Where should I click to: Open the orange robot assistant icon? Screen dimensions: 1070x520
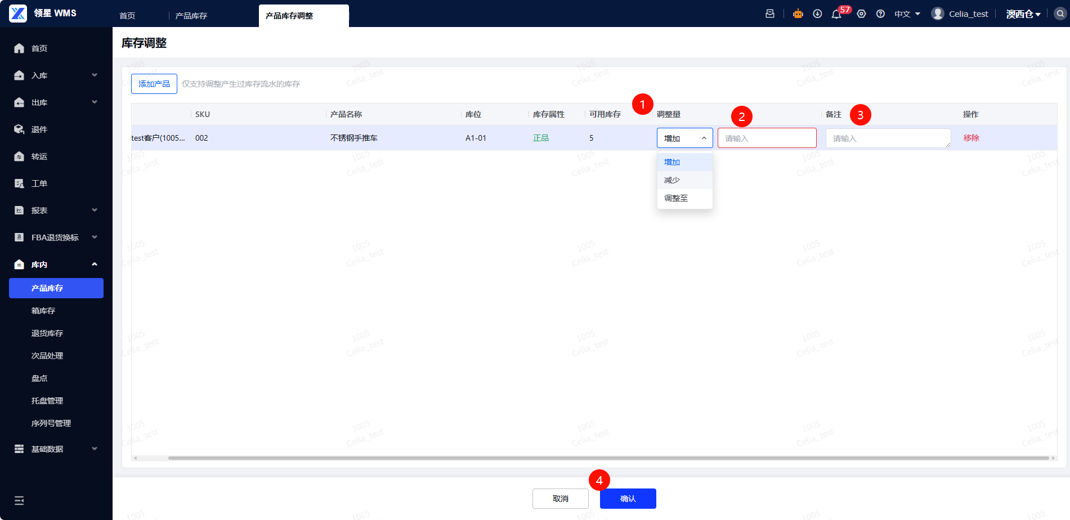tap(798, 14)
